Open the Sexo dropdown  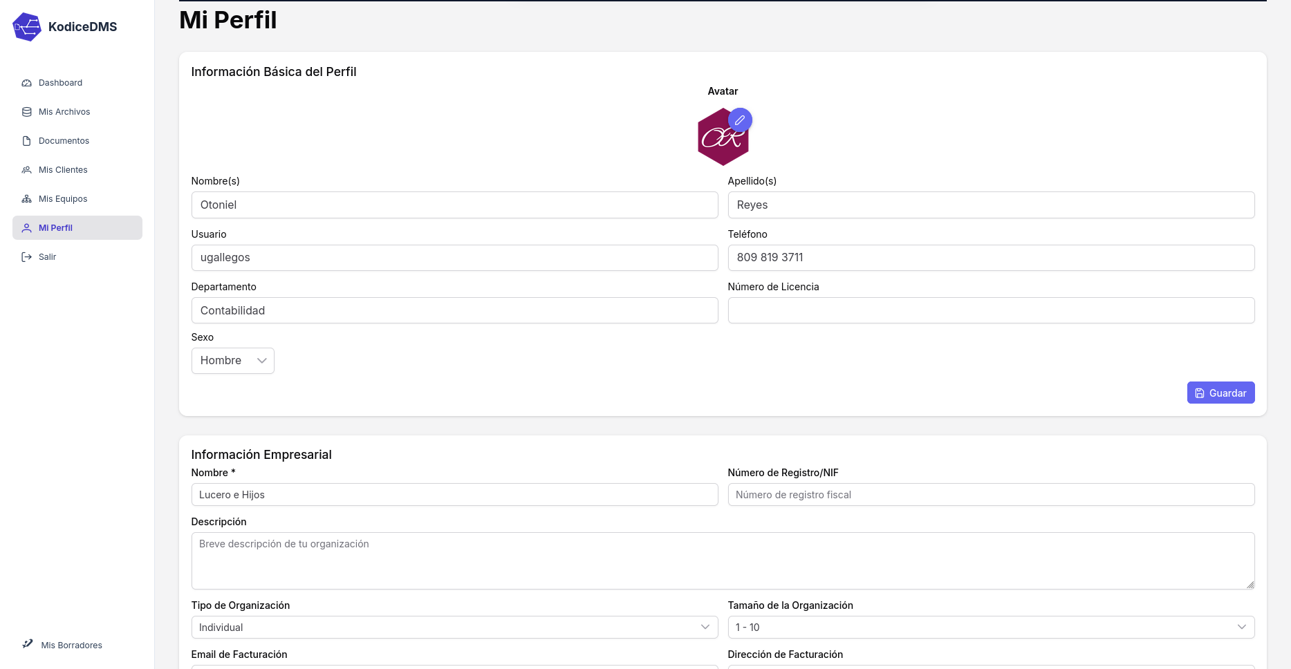pyautogui.click(x=232, y=361)
